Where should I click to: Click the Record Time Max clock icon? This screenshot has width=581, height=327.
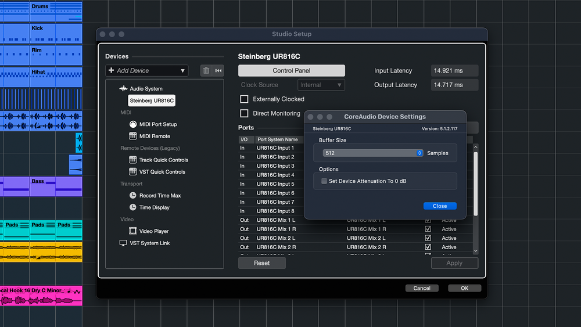(x=132, y=196)
